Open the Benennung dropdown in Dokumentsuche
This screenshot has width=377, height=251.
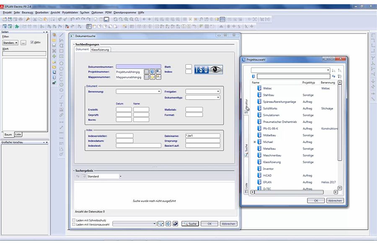coord(139,92)
